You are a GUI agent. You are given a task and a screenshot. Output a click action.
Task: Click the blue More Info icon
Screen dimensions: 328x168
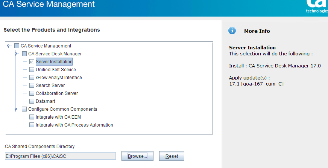[232, 31]
